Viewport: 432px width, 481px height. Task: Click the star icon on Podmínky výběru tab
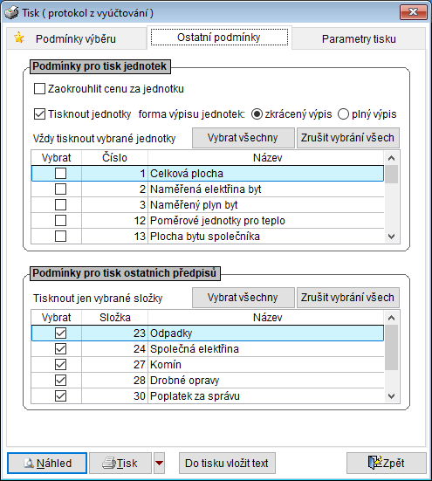coord(19,38)
